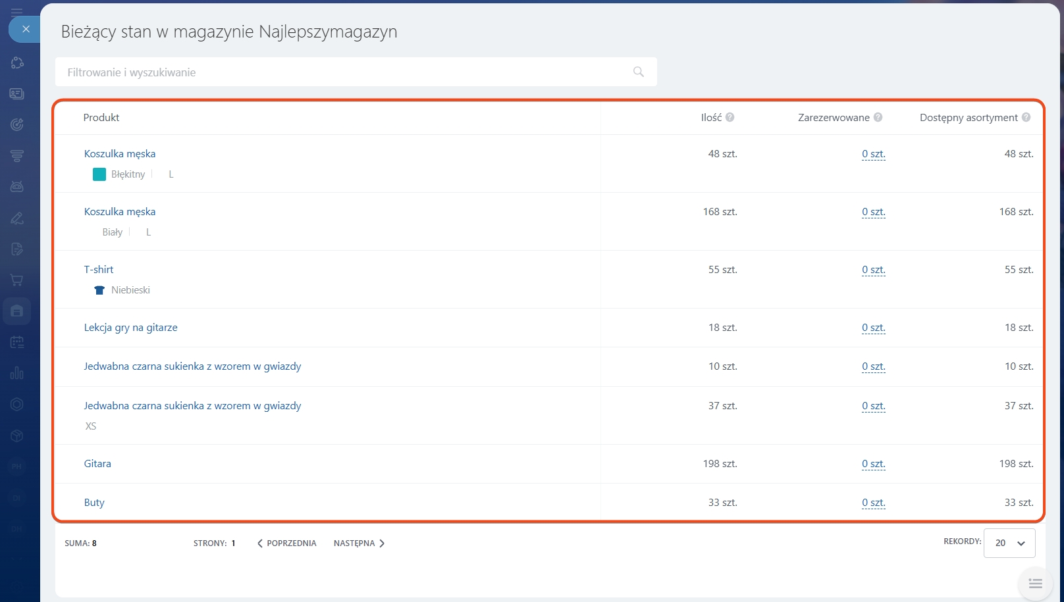Go to Następna page
This screenshot has width=1064, height=602.
359,543
